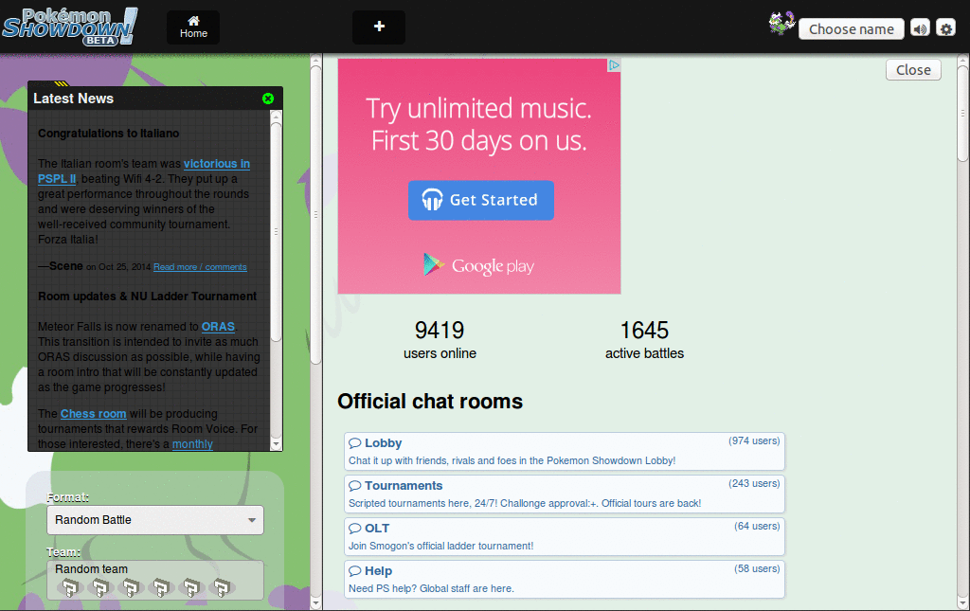Click the AdChoices icon on ad
The height and width of the screenshot is (611, 970).
614,65
